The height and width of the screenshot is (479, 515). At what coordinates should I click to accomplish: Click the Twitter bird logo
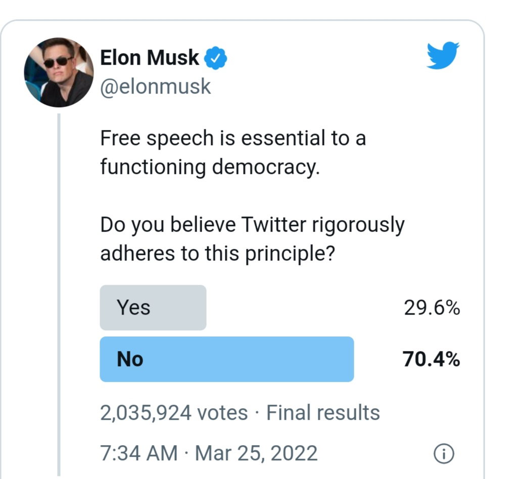pos(443,55)
